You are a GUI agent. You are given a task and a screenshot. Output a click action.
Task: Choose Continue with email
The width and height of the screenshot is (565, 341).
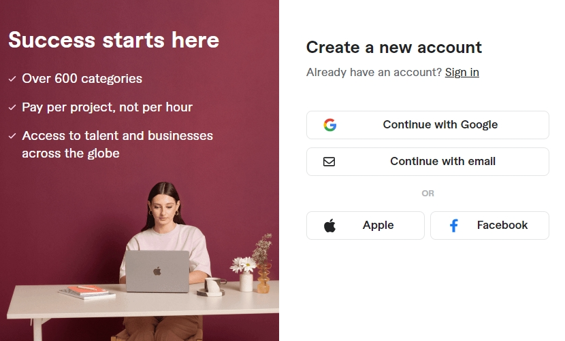(427, 162)
